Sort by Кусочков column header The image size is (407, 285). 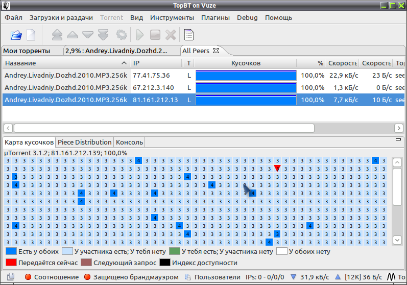(246, 63)
